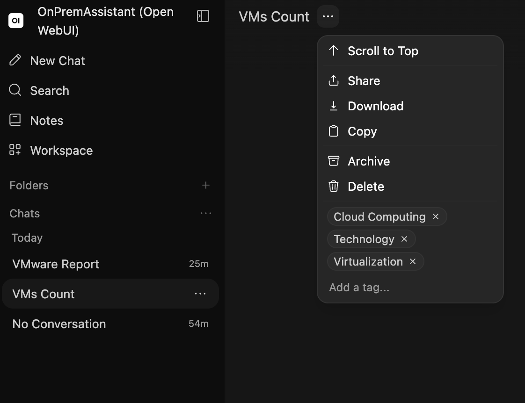
Task: Click the Virtualization tag label
Action: tap(368, 261)
